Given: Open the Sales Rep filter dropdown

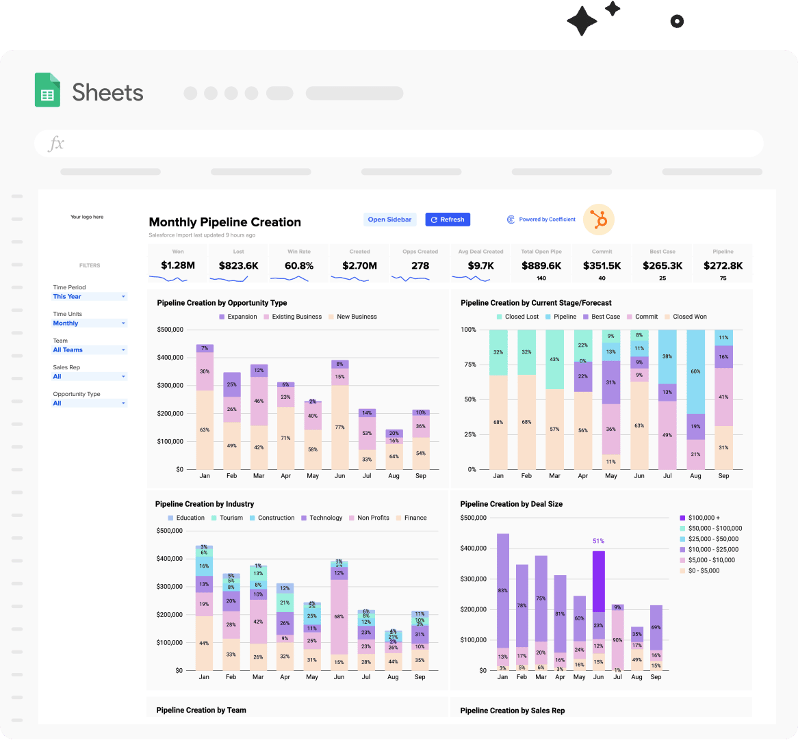Looking at the screenshot, I should [x=90, y=377].
